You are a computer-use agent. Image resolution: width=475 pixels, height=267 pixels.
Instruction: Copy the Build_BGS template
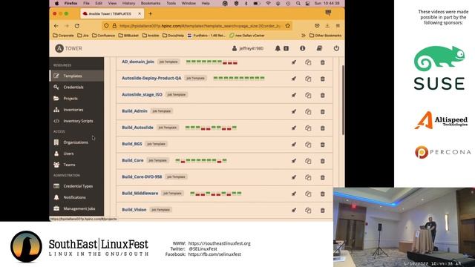(x=308, y=145)
